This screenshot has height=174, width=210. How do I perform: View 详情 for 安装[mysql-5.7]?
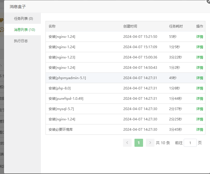(x=199, y=109)
